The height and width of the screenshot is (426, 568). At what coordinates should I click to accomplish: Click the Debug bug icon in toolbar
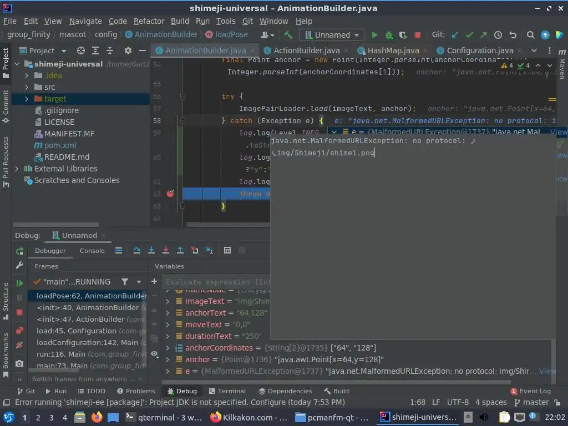click(x=389, y=35)
